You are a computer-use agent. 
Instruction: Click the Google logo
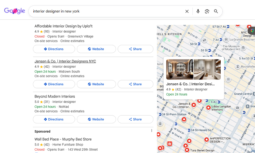click(15, 11)
